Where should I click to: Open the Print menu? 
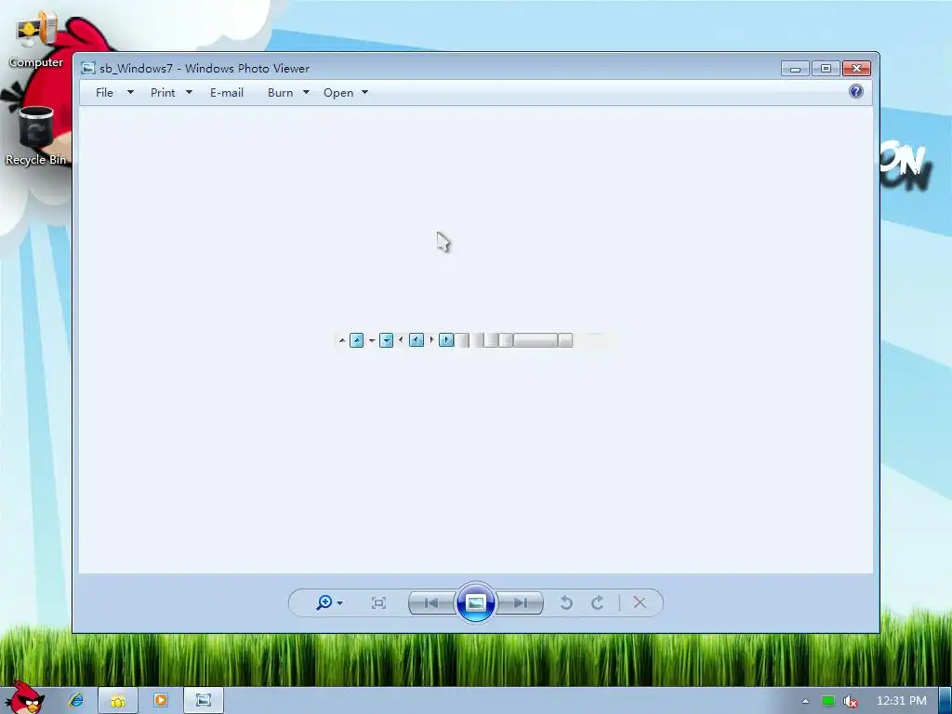[163, 92]
